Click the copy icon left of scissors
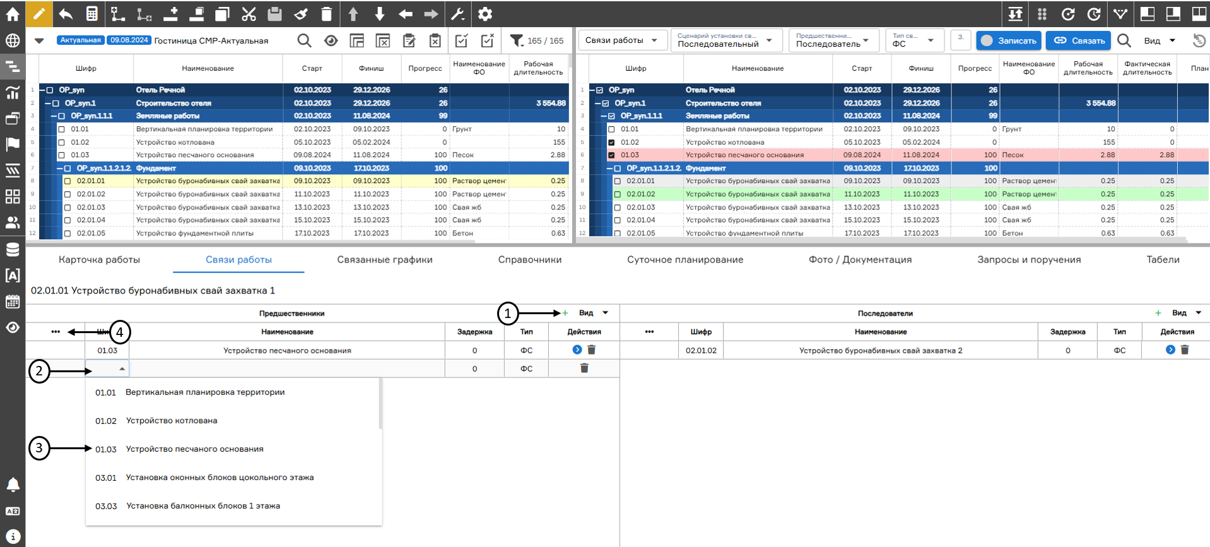Image resolution: width=1210 pixels, height=547 pixels. tap(222, 13)
